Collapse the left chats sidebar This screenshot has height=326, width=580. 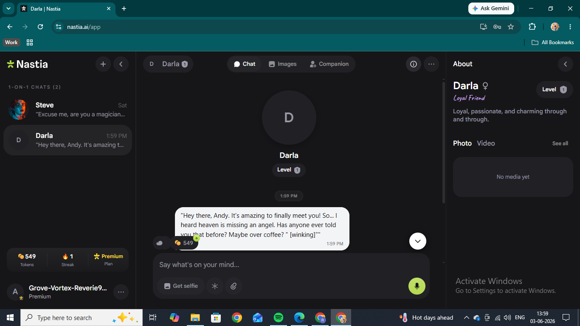click(121, 64)
